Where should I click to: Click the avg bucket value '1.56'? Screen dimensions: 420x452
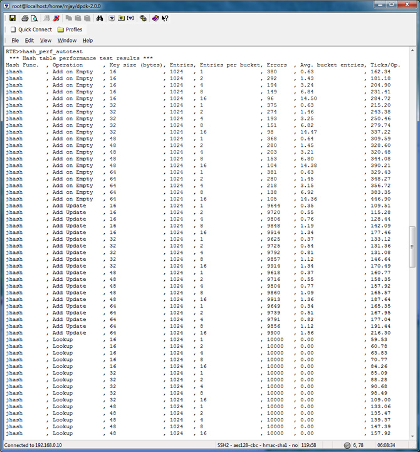coord(307,333)
